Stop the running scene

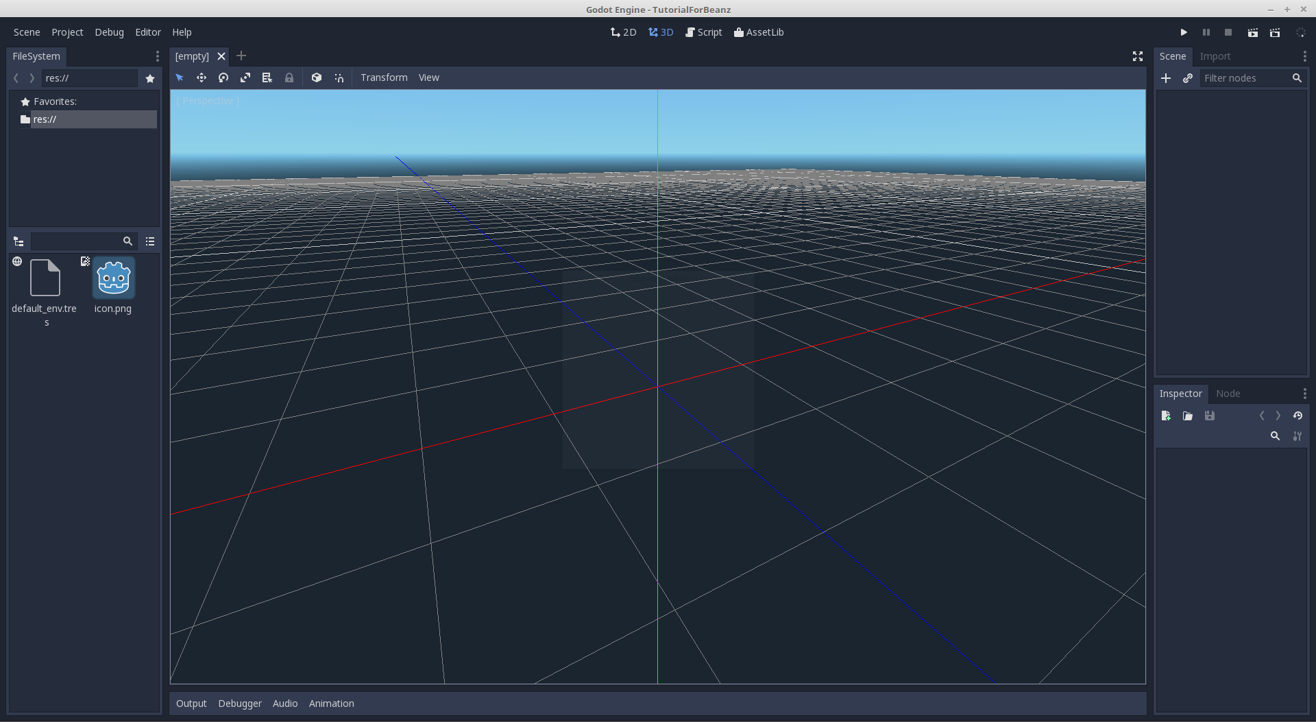(1228, 32)
